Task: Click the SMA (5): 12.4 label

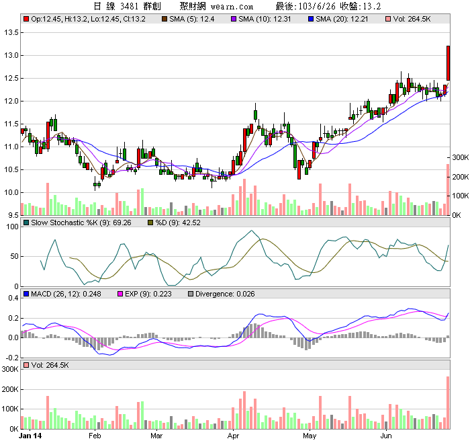Action: click(x=192, y=19)
